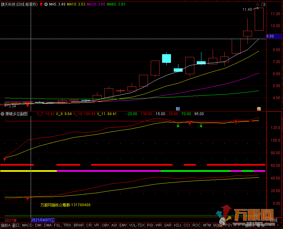Show the VOL-TDX indicator
The width and height of the screenshot is (283, 229).
coord(137,225)
